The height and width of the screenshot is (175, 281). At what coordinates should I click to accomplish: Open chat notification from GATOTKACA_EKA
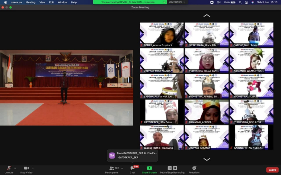tap(132, 155)
